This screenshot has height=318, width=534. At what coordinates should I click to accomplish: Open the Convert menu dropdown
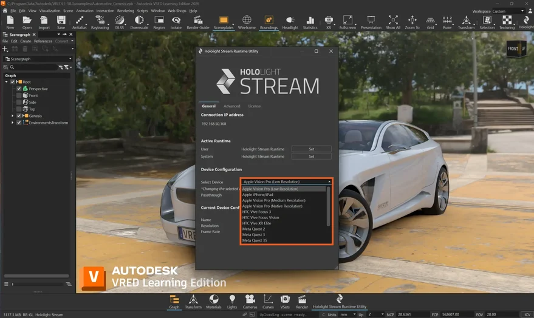pyautogui.click(x=64, y=41)
